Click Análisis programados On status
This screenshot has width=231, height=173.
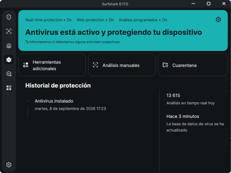point(143,20)
